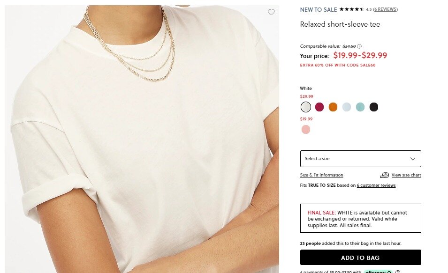Choose the burgundy red color swatch

pyautogui.click(x=319, y=107)
